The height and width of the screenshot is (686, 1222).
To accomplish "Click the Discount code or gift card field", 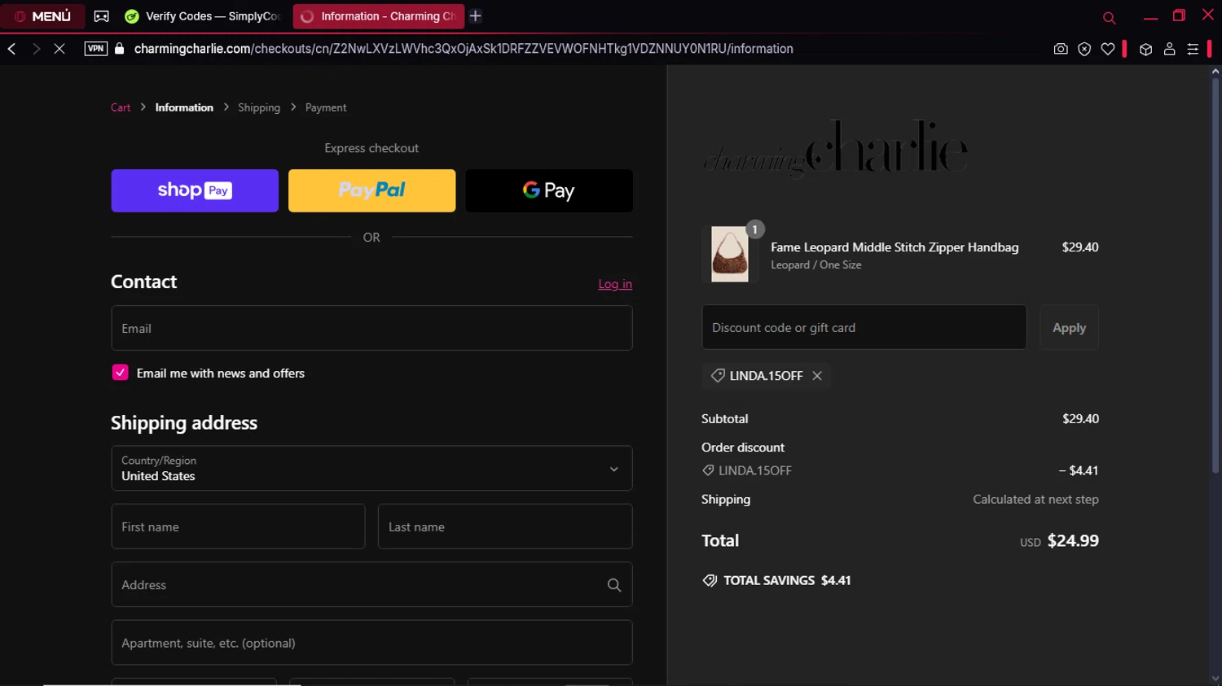I will 864,327.
